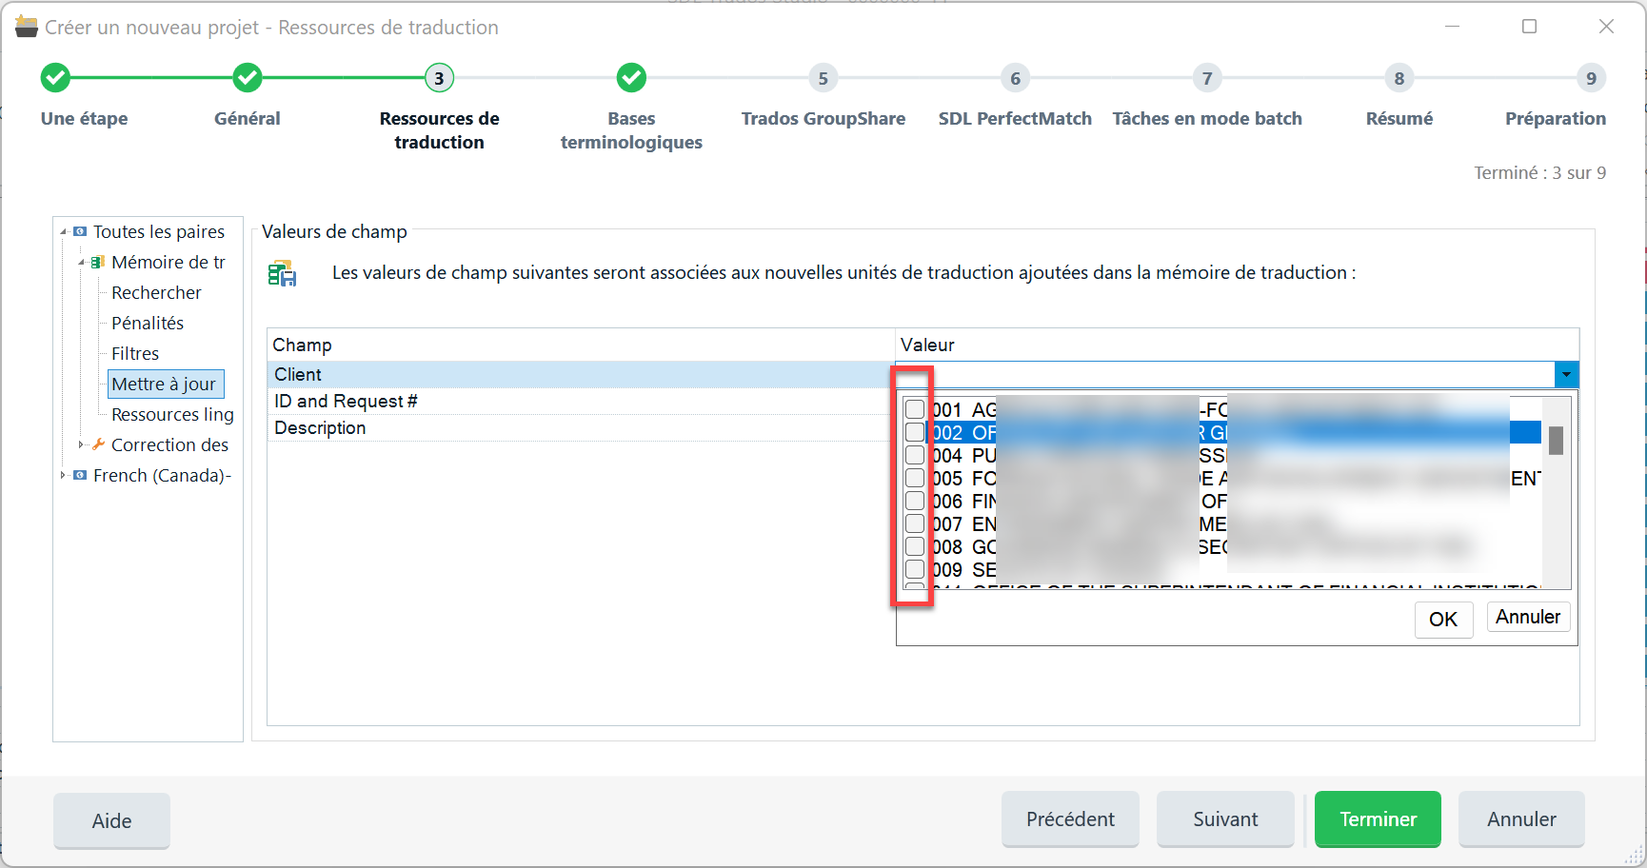Viewport: 1647px width, 868px height.
Task: Check the box for item 001
Action: tap(915, 409)
